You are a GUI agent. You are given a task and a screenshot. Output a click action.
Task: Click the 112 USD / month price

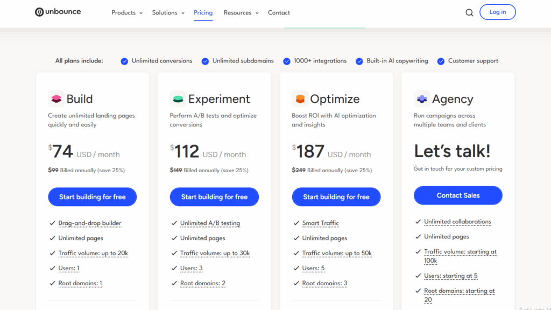(208, 152)
